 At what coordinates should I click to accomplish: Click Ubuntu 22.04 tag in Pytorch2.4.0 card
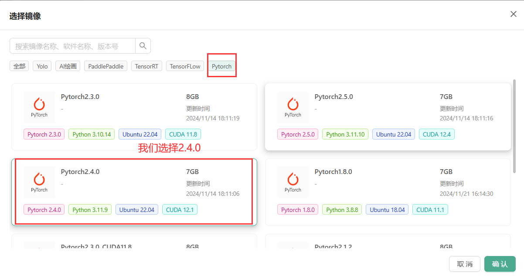pos(137,210)
